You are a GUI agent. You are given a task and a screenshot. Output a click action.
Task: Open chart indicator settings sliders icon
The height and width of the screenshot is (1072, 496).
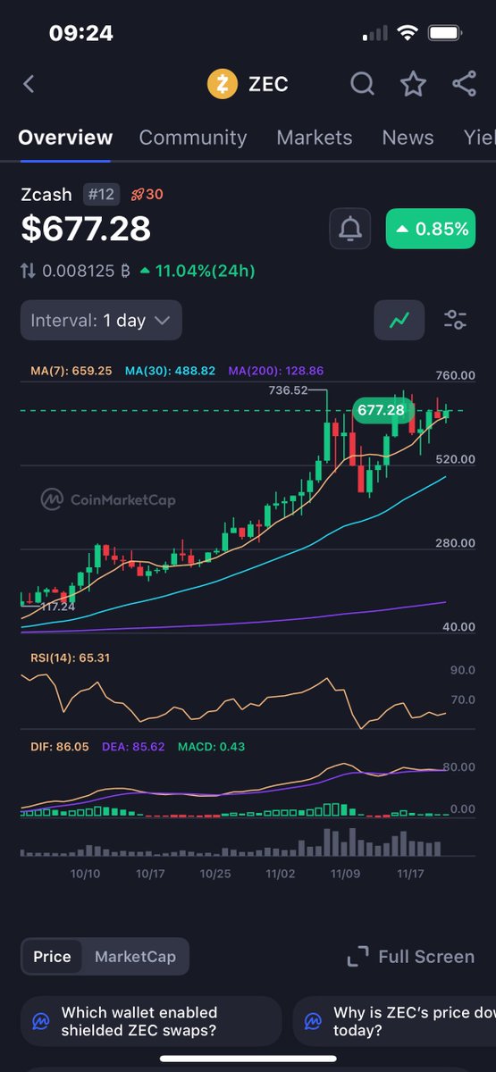[455, 320]
